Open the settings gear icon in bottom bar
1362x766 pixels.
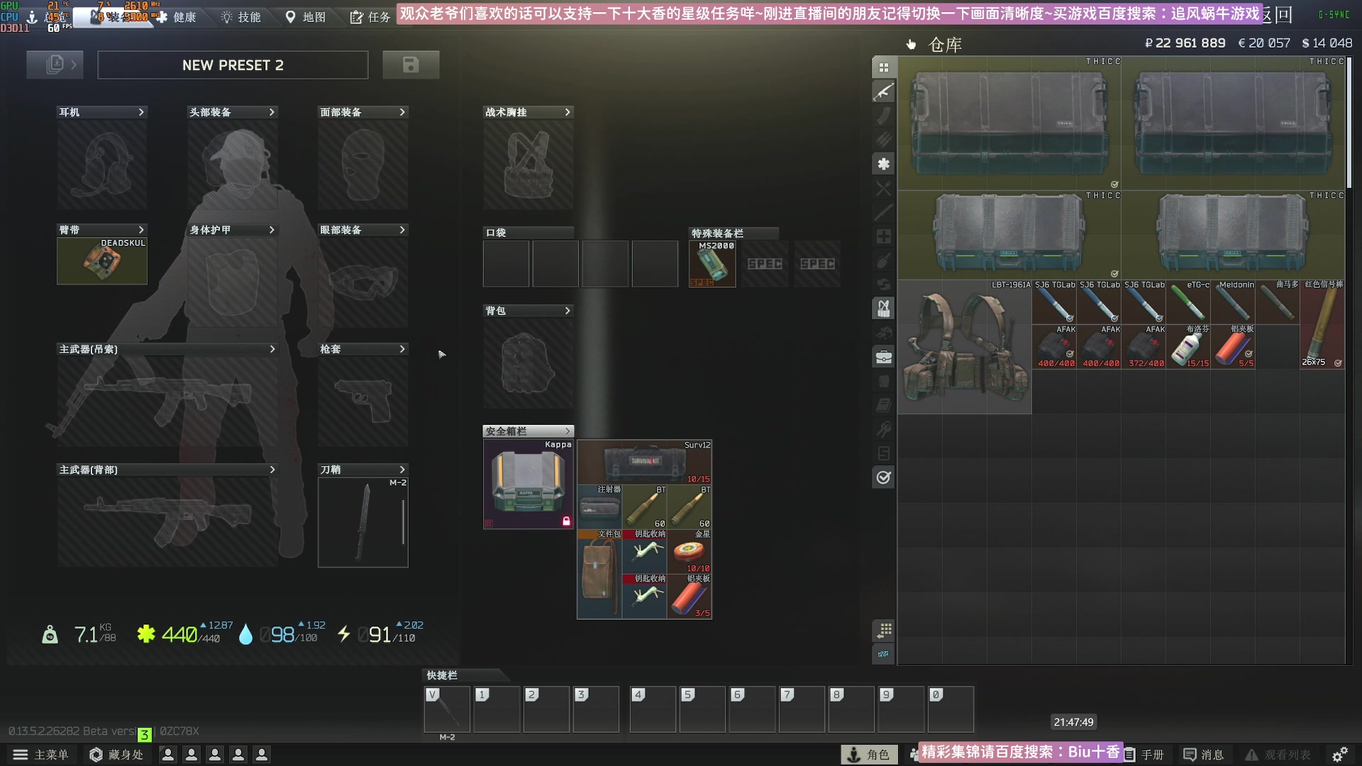pos(1339,755)
